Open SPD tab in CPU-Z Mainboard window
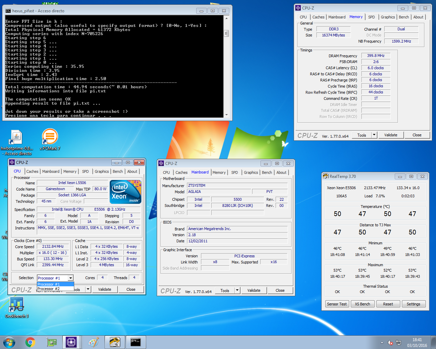The width and height of the screenshot is (436, 349). click(235, 172)
